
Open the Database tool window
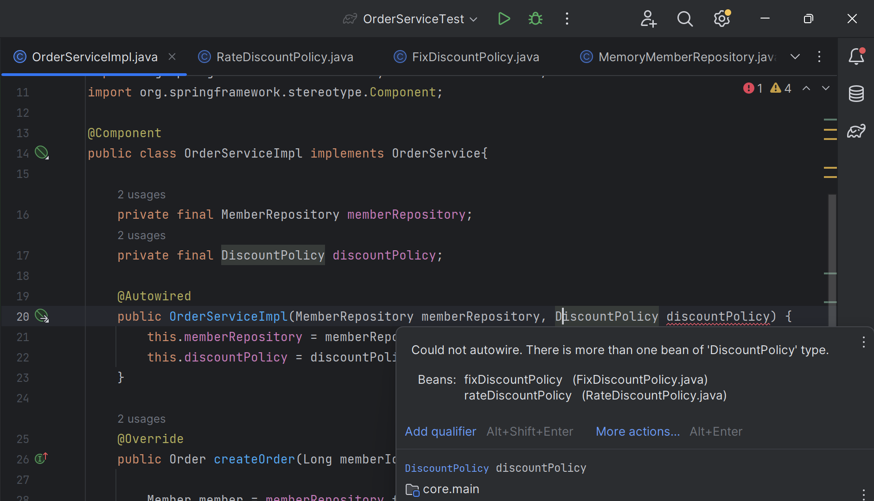pyautogui.click(x=856, y=94)
